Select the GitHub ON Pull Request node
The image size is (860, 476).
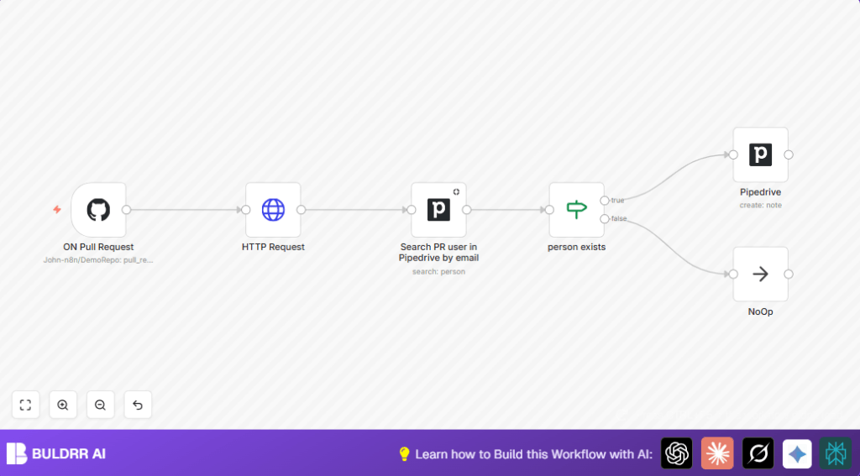click(99, 210)
